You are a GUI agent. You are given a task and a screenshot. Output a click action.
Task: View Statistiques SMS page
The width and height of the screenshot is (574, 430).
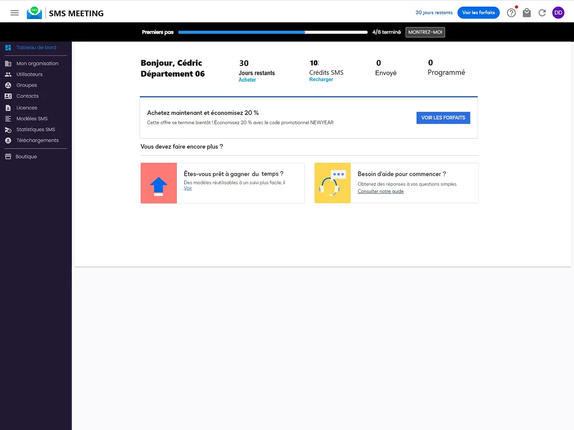click(x=36, y=130)
